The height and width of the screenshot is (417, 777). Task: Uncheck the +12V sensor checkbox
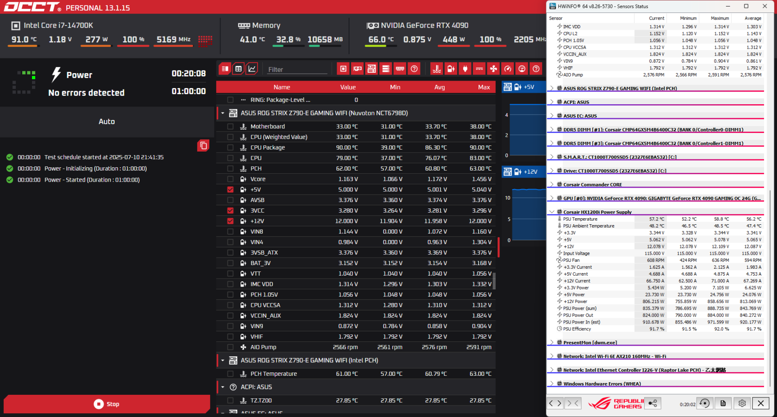pyautogui.click(x=230, y=221)
